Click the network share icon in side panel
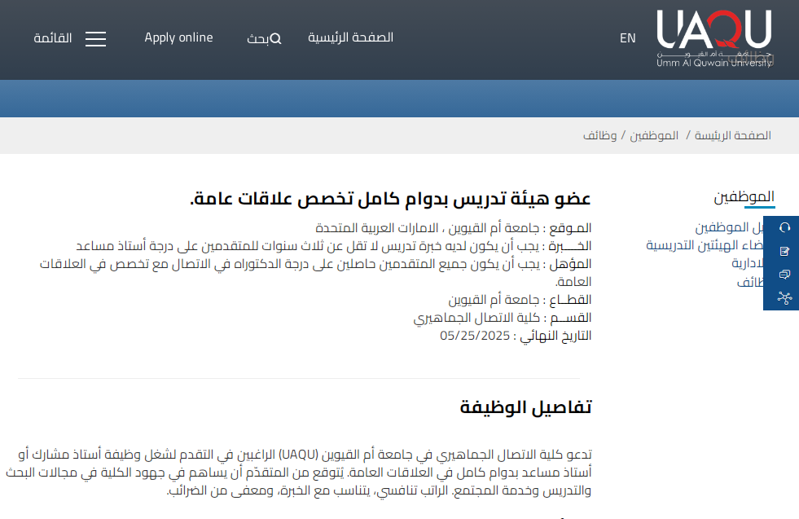 coord(784,297)
